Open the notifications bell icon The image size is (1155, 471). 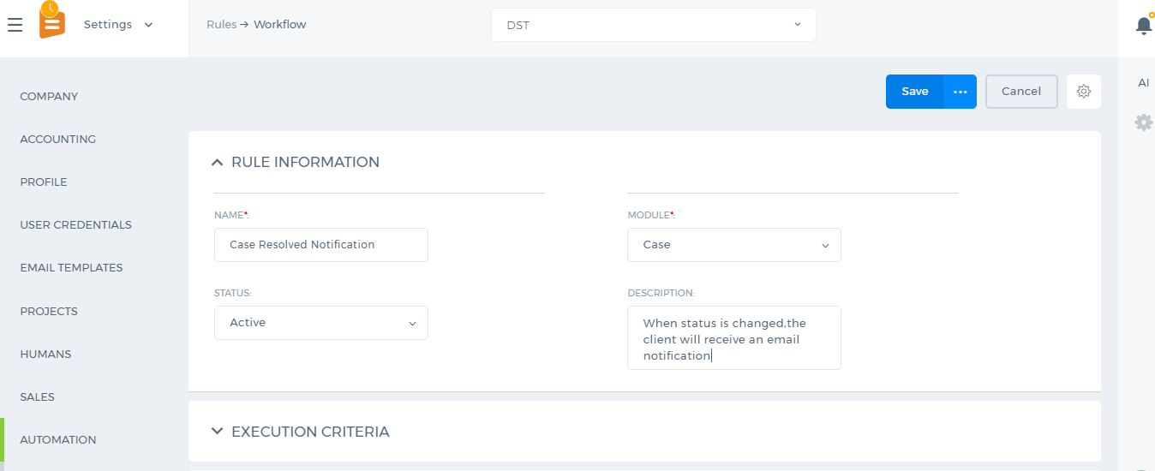[x=1144, y=25]
